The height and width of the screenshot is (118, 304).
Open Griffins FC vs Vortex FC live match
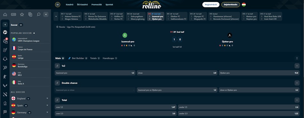pos(117,16)
